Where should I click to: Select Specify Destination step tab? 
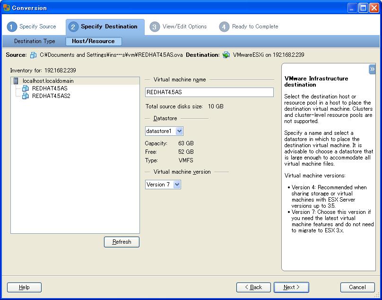pos(105,26)
